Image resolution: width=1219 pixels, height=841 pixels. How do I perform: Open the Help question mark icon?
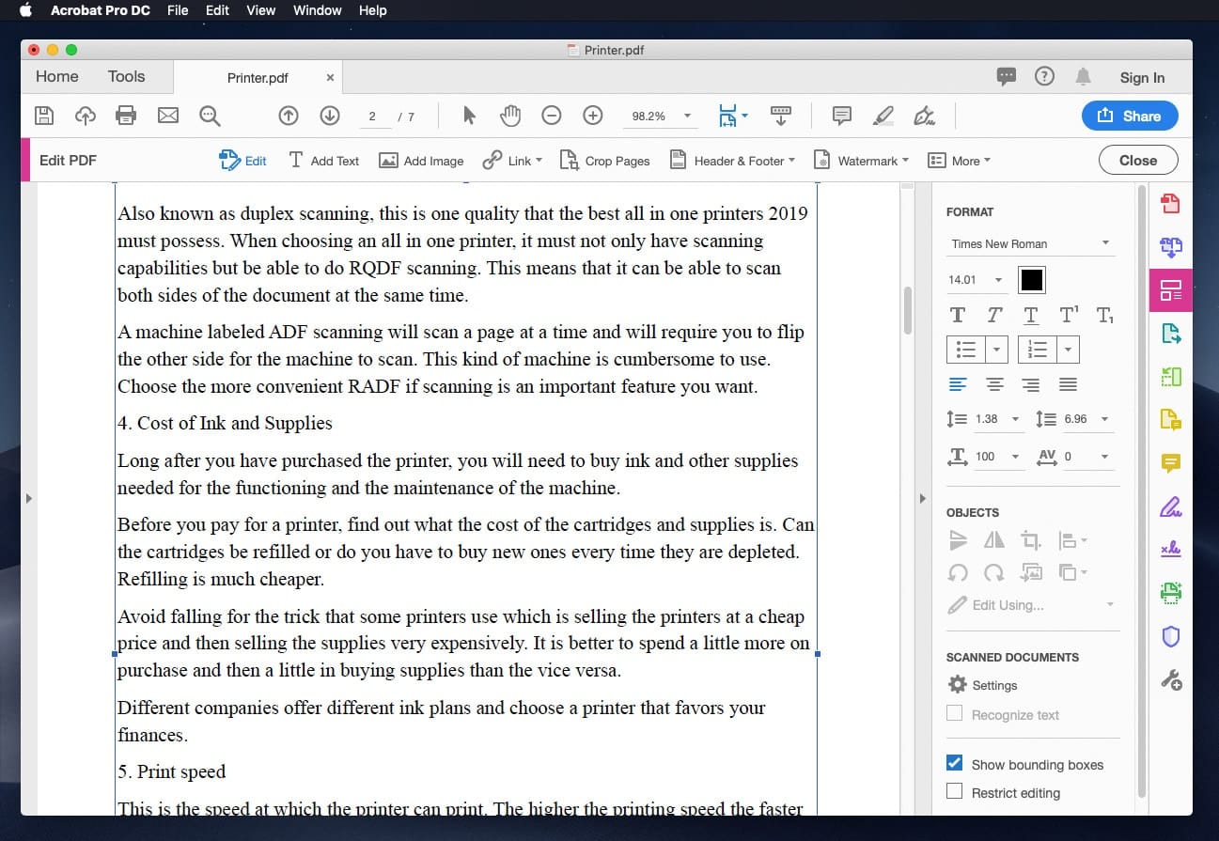(1044, 77)
